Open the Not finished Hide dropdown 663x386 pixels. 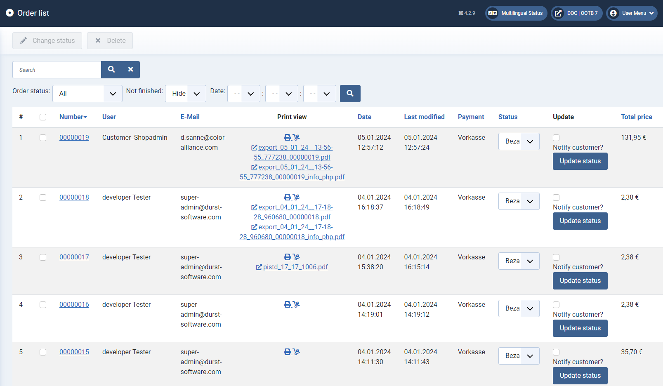186,94
